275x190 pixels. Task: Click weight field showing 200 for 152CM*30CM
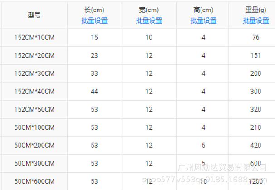pos(255,73)
